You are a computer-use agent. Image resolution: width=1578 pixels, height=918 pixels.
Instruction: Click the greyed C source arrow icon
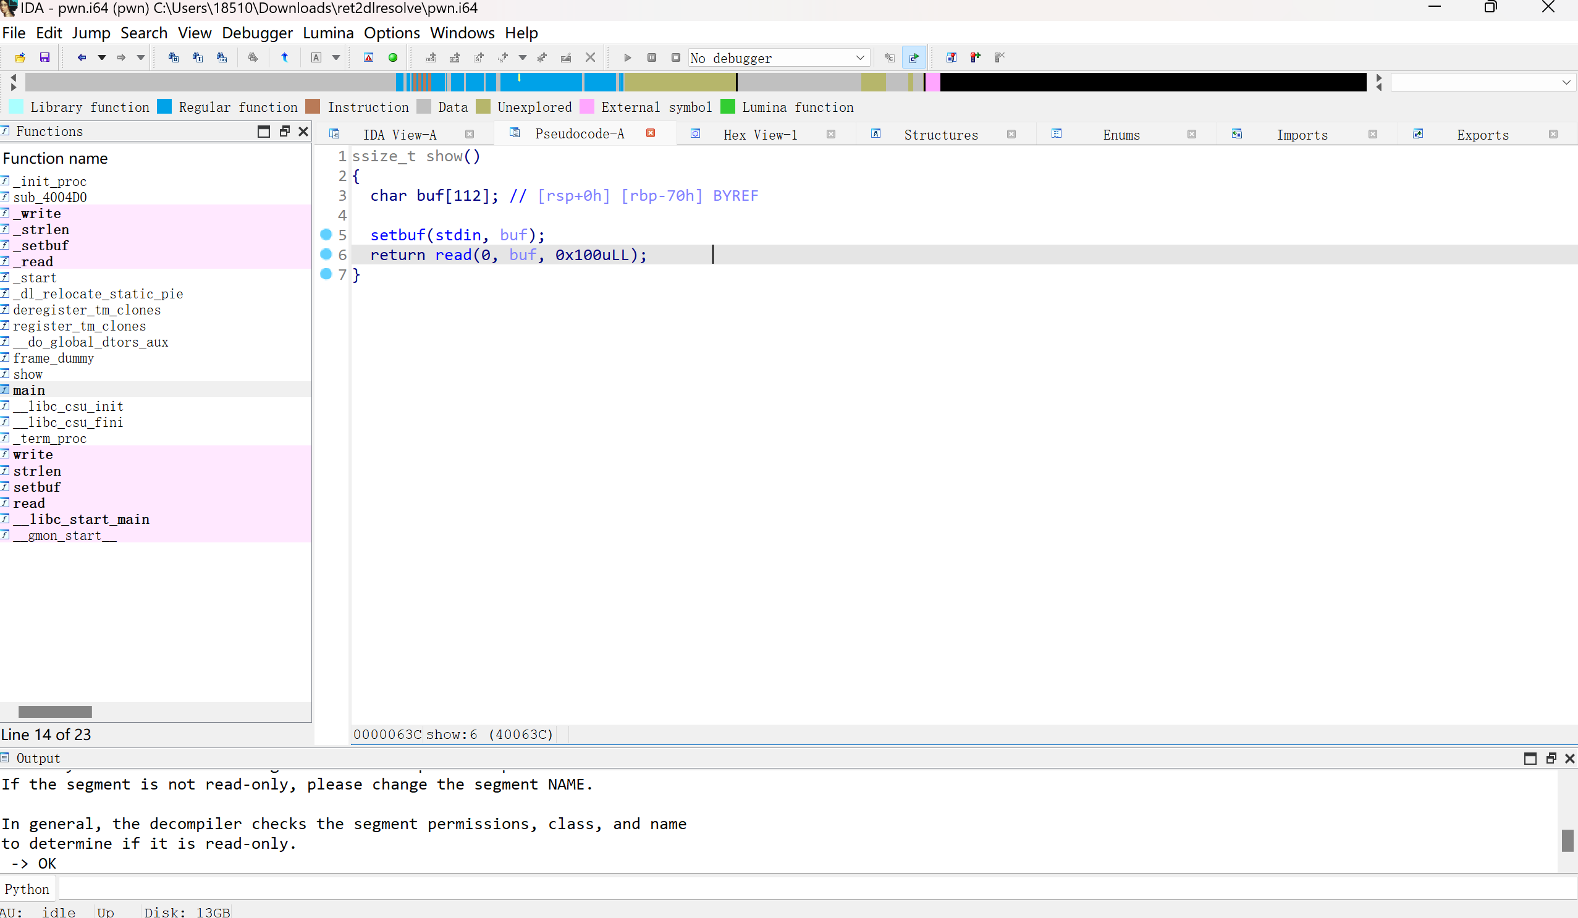890,57
